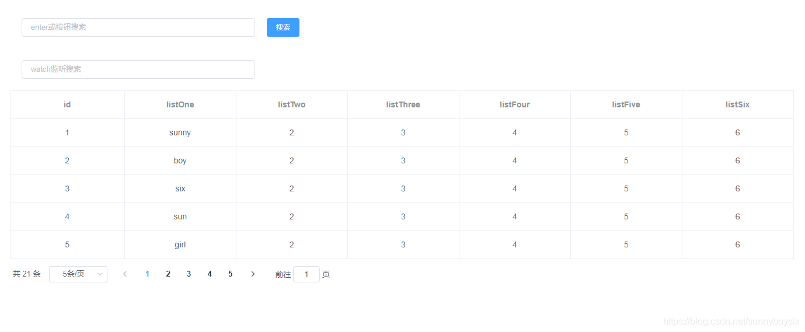Click the listTwo column header
The width and height of the screenshot is (805, 332).
[292, 105]
